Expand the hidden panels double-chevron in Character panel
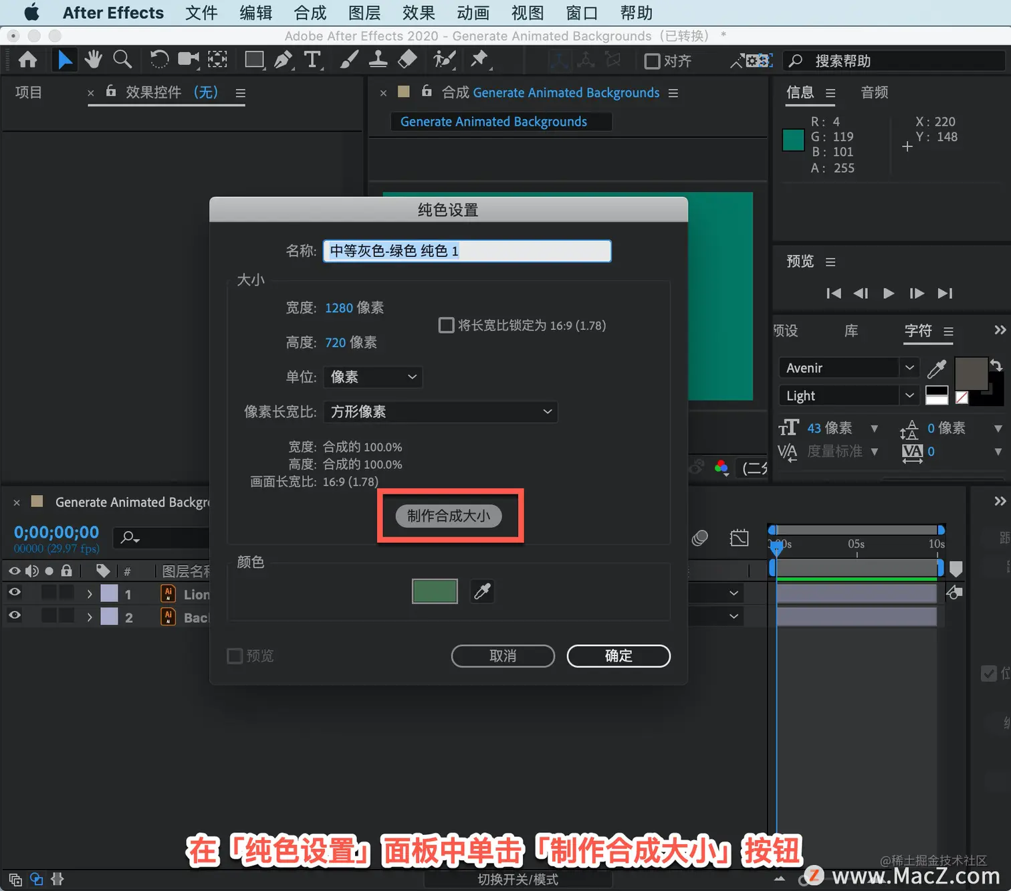The width and height of the screenshot is (1011, 891). tap(1000, 330)
